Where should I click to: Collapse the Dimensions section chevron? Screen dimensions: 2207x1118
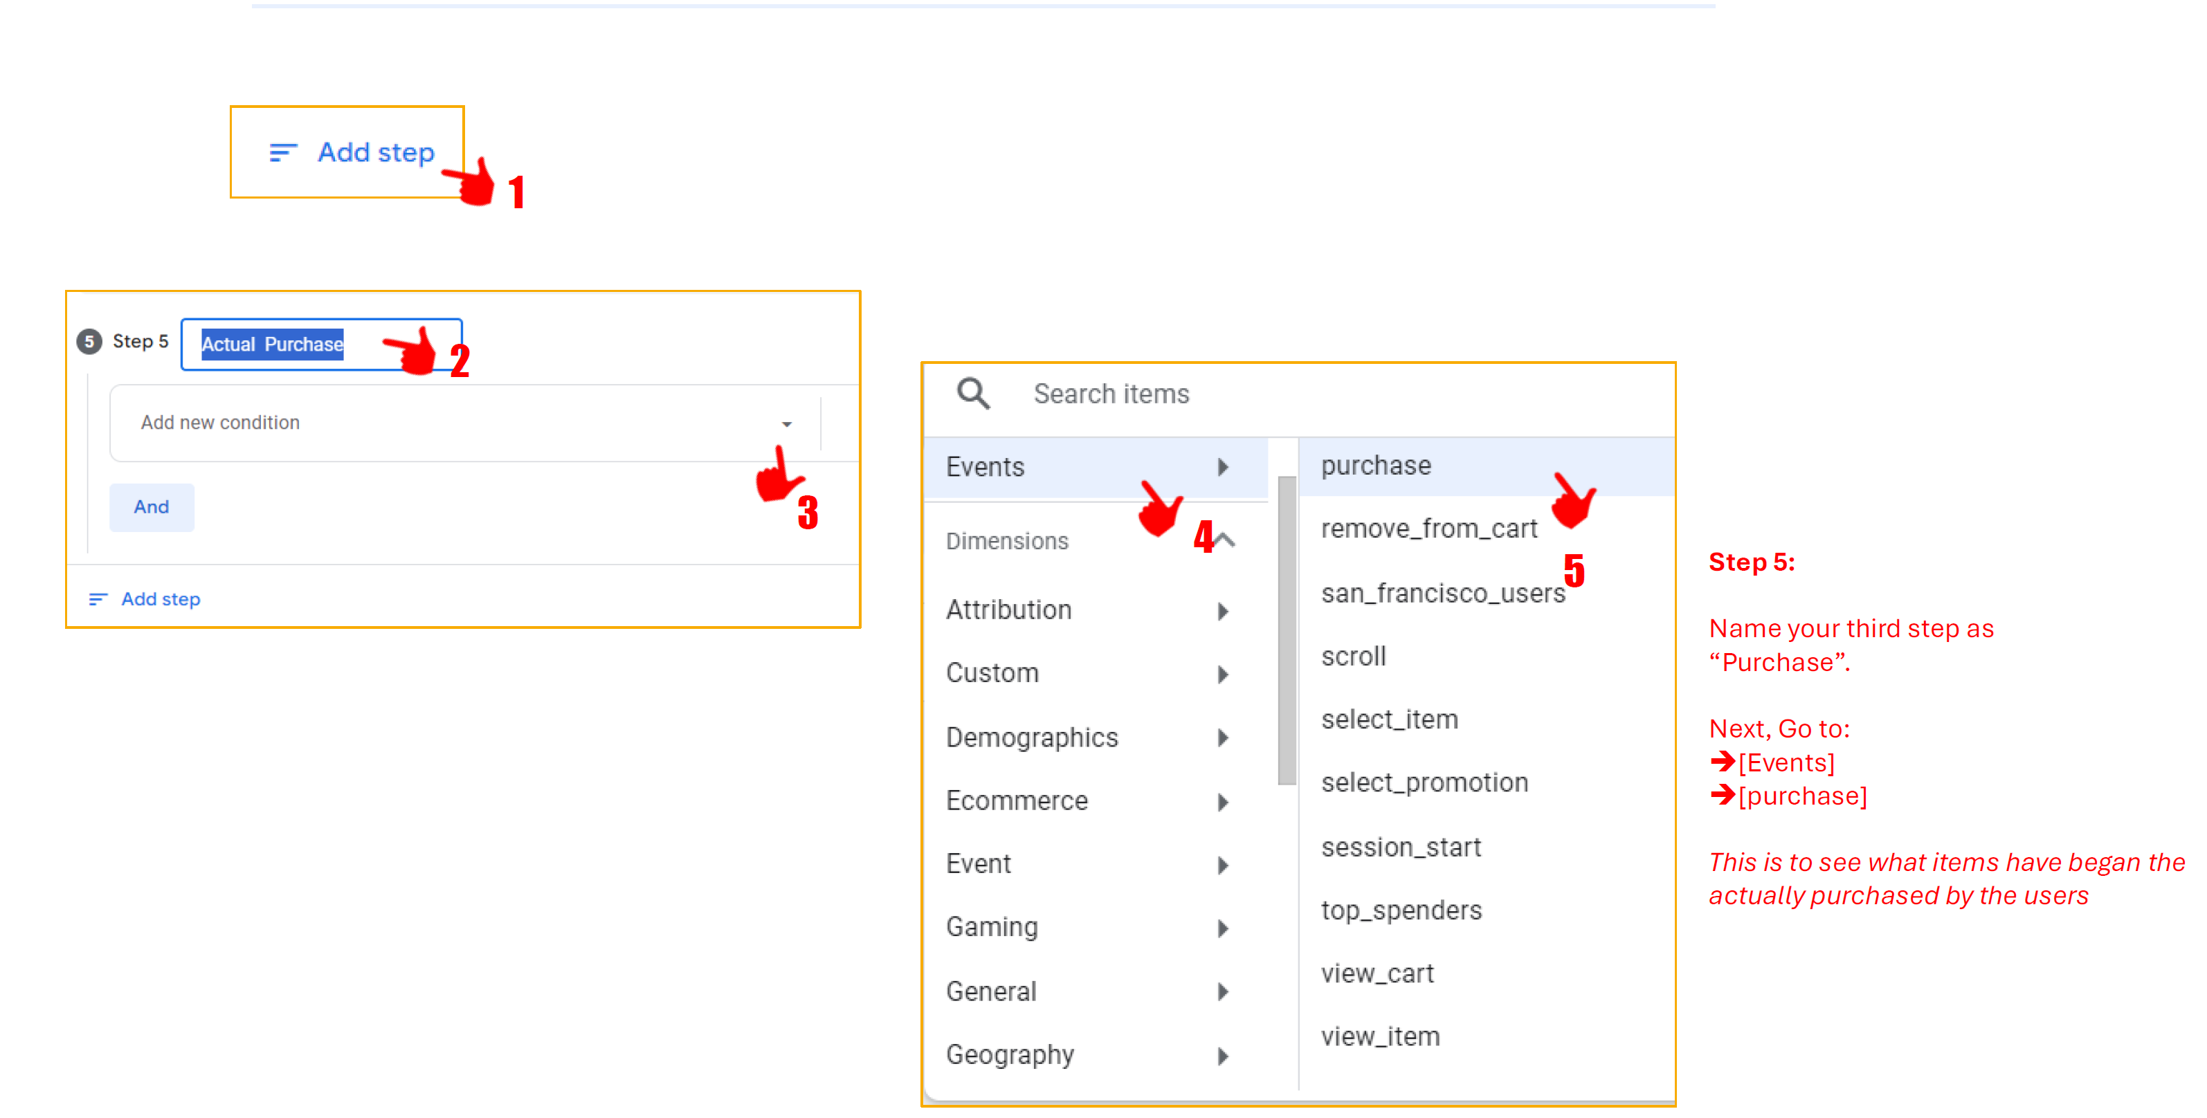tap(1226, 540)
